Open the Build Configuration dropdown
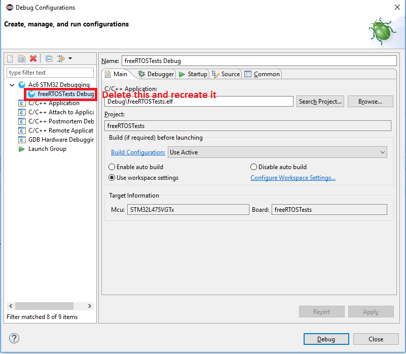The height and width of the screenshot is (354, 406). pyautogui.click(x=277, y=152)
